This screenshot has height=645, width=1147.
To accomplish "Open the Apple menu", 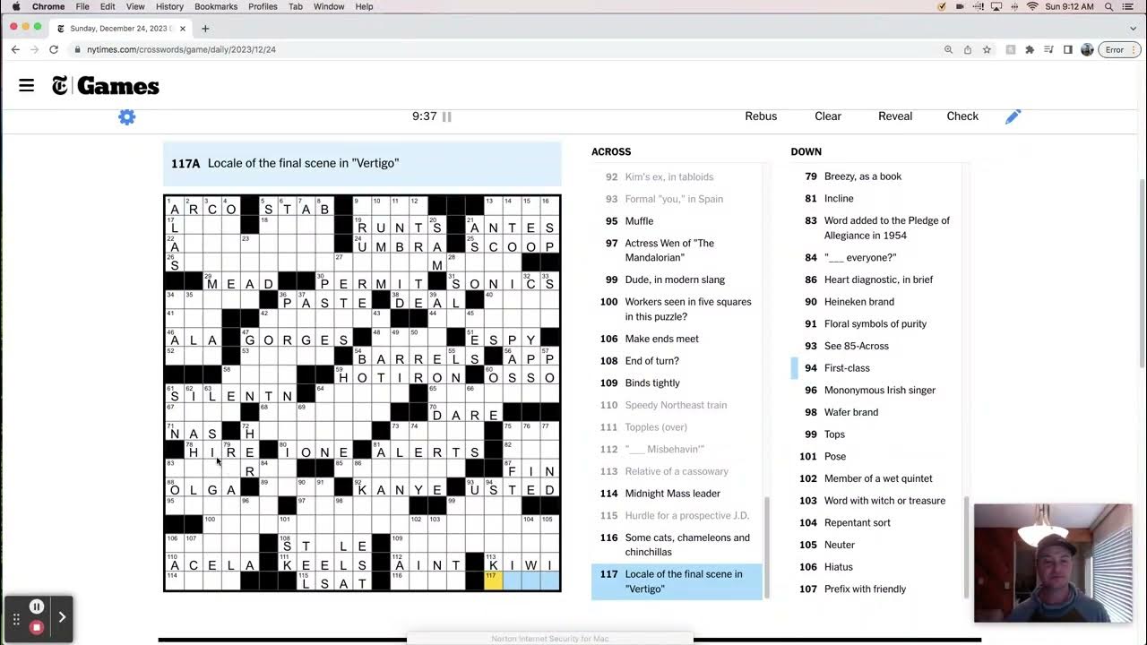I will pos(14,6).
